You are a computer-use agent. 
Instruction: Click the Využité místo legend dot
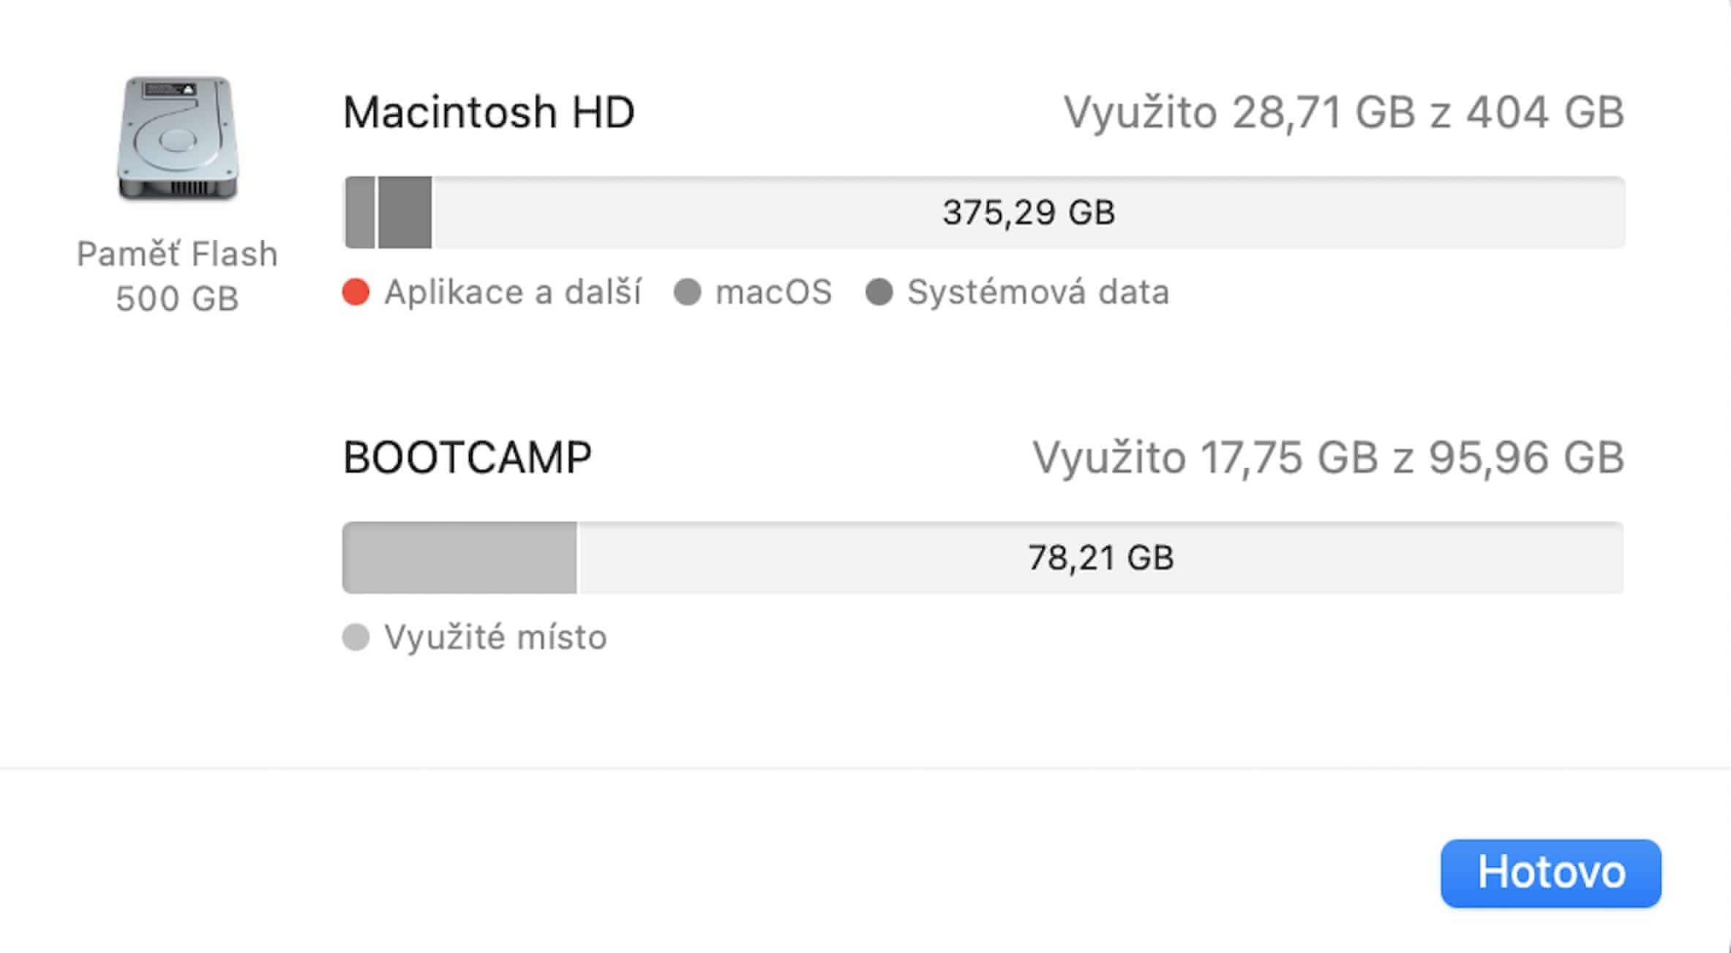[356, 637]
